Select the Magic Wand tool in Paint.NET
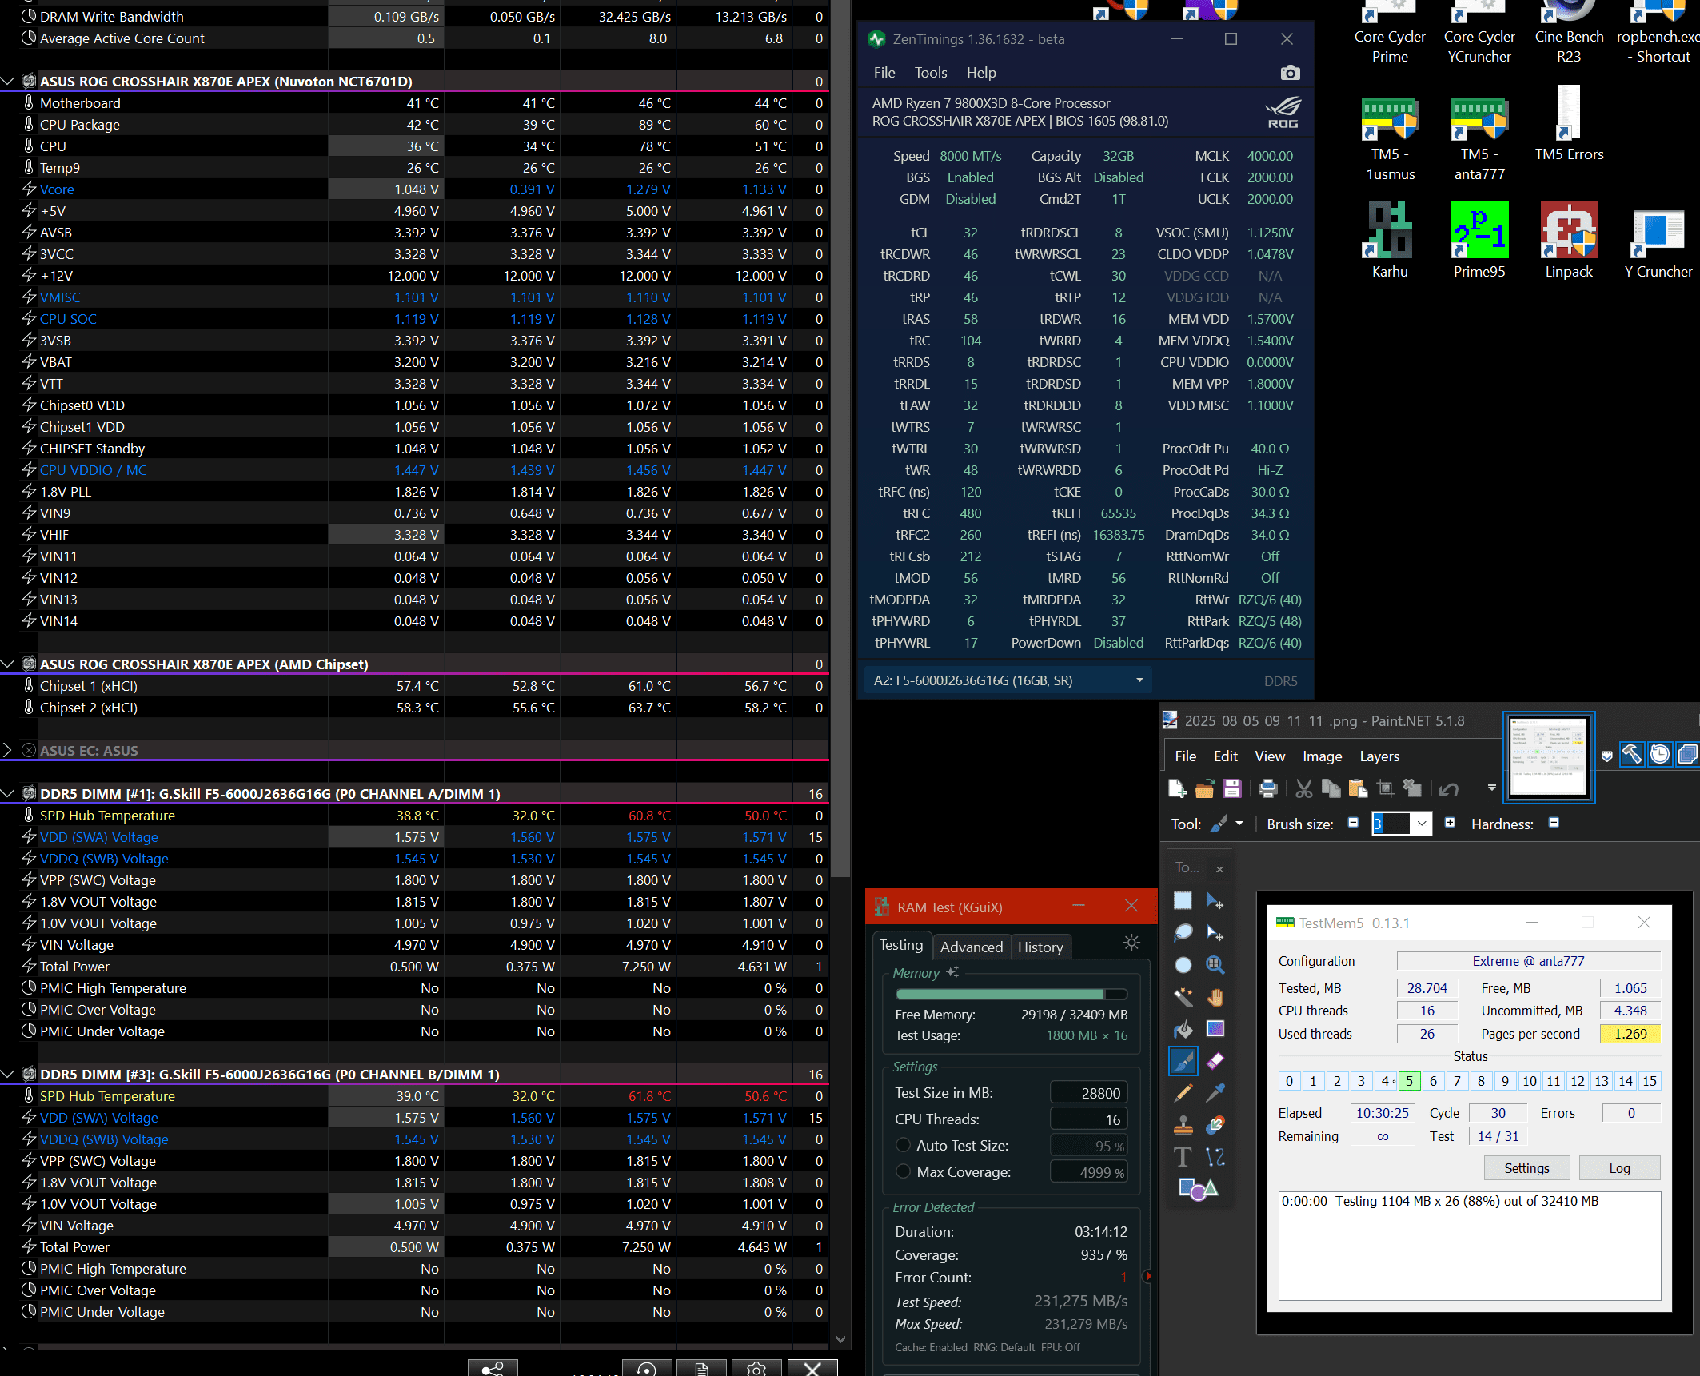Viewport: 1700px width, 1376px height. coord(1183,997)
